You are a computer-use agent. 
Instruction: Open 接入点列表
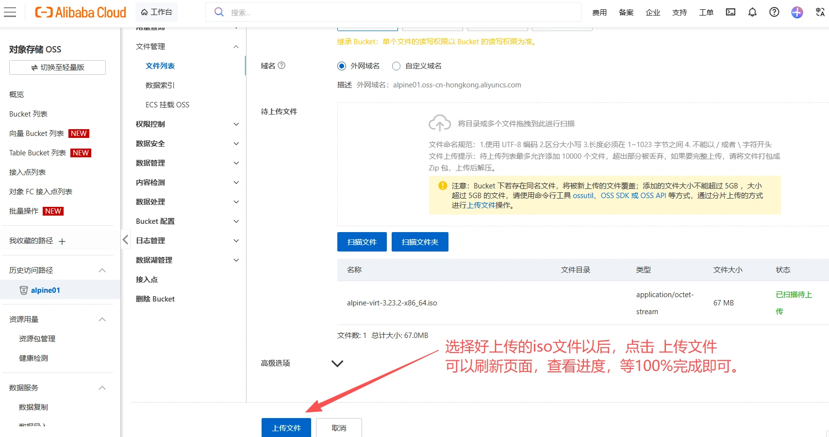point(27,172)
